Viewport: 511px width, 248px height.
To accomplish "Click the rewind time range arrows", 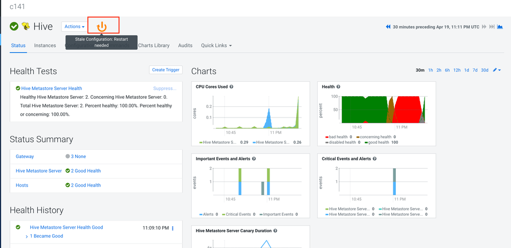I will [388, 27].
